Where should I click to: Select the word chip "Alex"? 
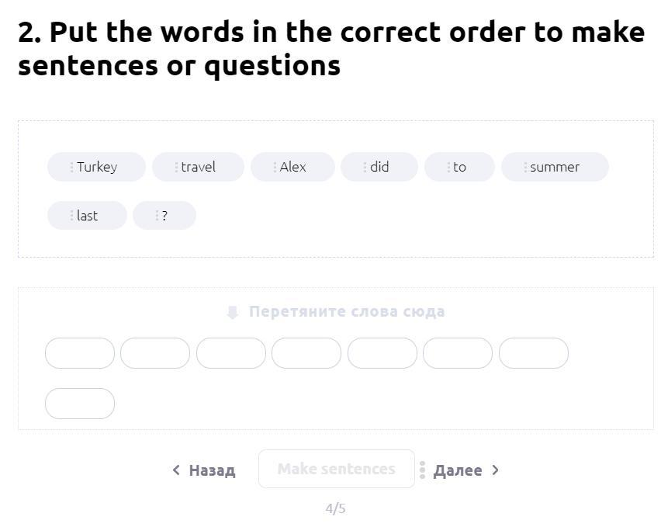(x=293, y=167)
